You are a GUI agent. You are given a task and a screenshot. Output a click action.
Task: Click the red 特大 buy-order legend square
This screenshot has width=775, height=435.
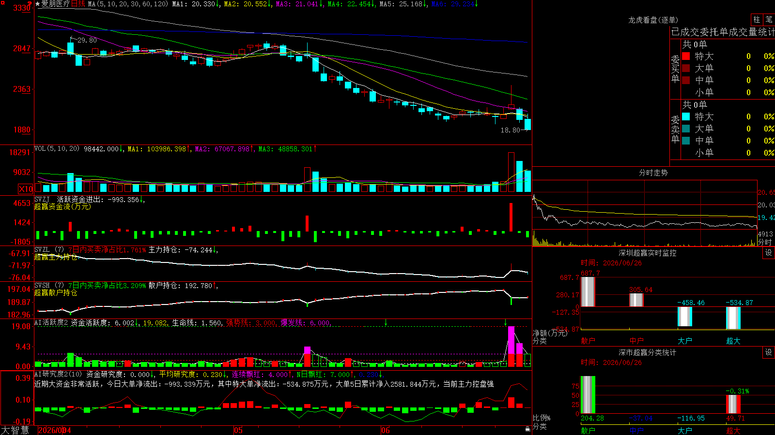click(x=686, y=56)
